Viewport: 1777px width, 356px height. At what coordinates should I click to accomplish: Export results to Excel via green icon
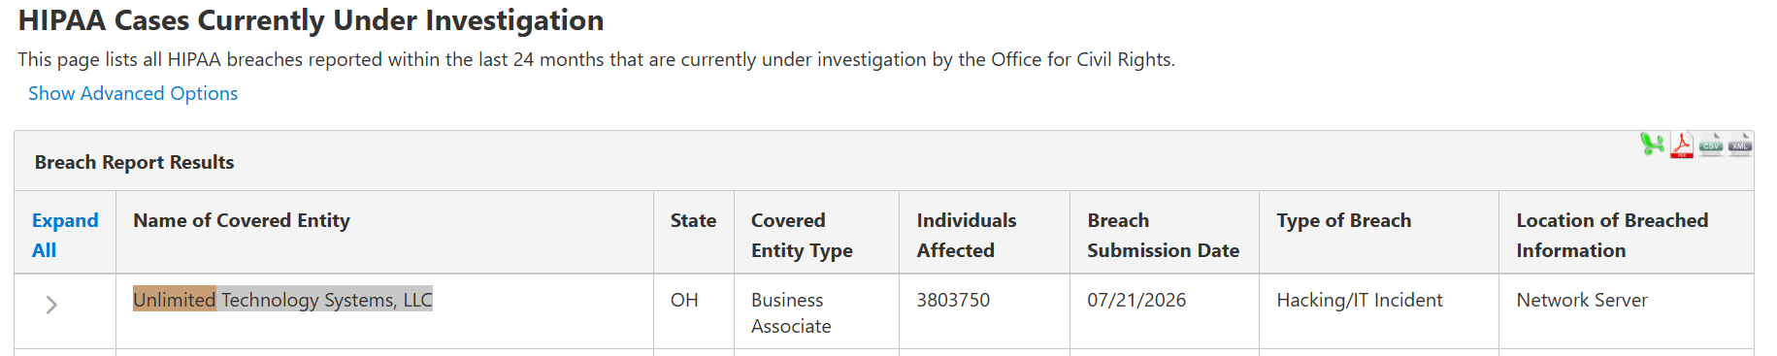click(1652, 145)
